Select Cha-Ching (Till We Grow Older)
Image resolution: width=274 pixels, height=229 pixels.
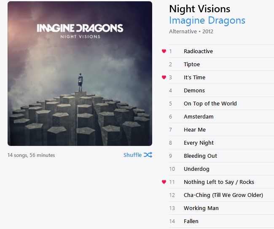(221, 195)
